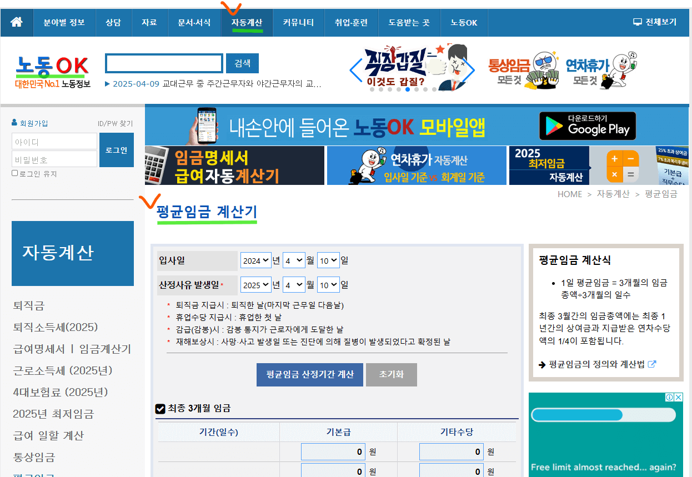
Task: Open the 연차휴가 자동계산 banner
Action: coord(415,165)
